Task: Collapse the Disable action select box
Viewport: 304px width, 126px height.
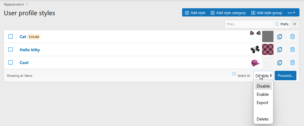Action: click(263, 75)
